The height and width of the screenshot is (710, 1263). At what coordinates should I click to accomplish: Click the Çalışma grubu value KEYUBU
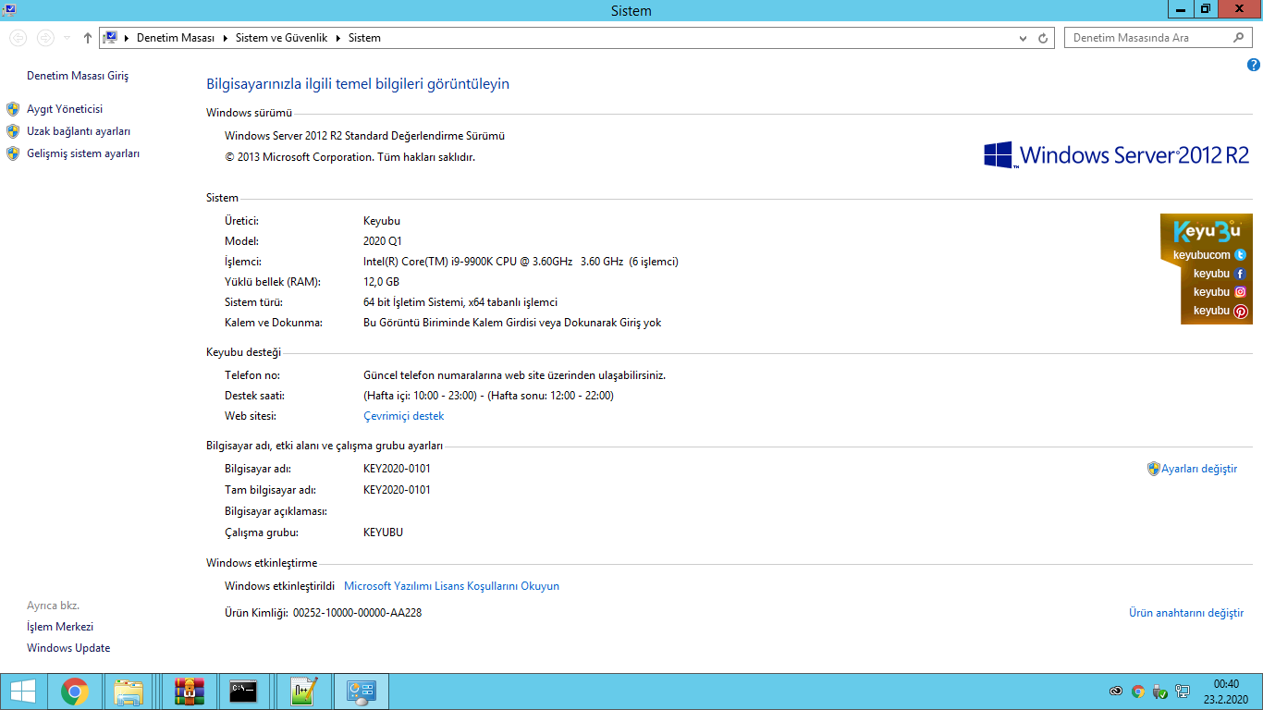383,532
